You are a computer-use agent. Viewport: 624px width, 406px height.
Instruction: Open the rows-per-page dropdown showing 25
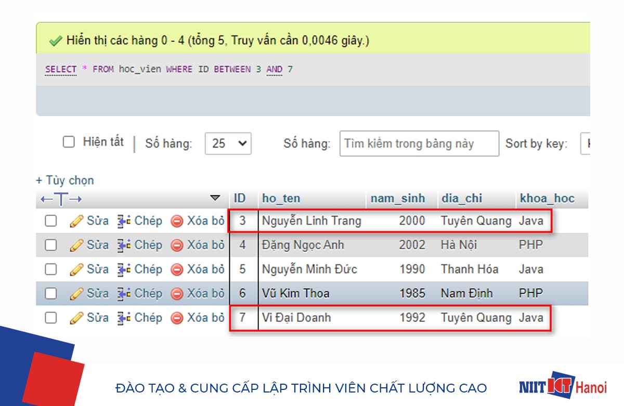228,143
